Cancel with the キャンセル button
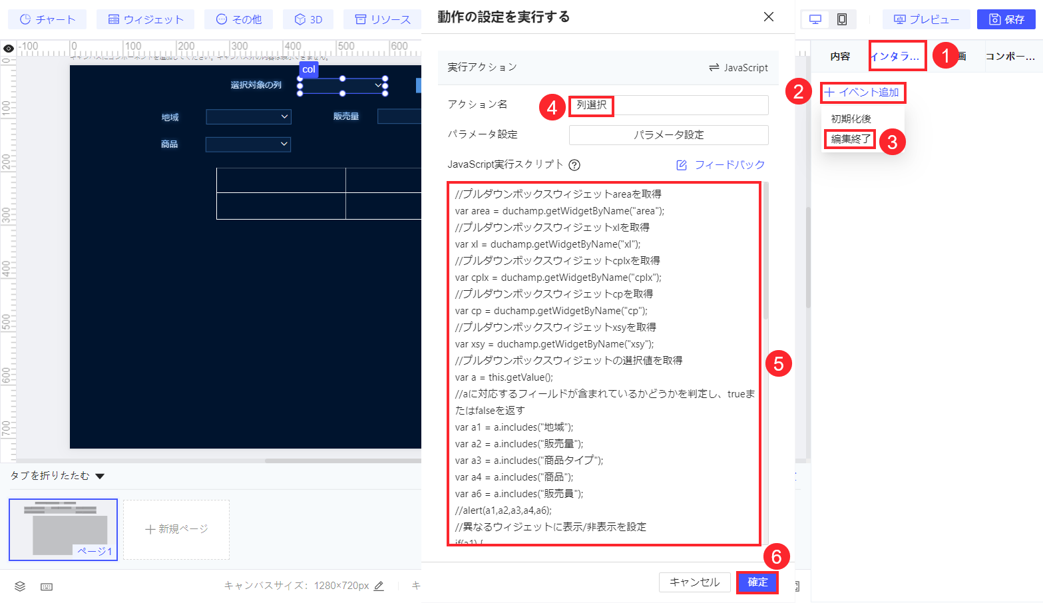 pos(694,582)
